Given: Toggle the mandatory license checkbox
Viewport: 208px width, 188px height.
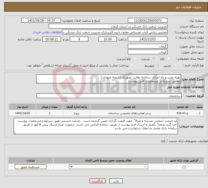Looking at the screenshot, I should [x=184, y=167].
